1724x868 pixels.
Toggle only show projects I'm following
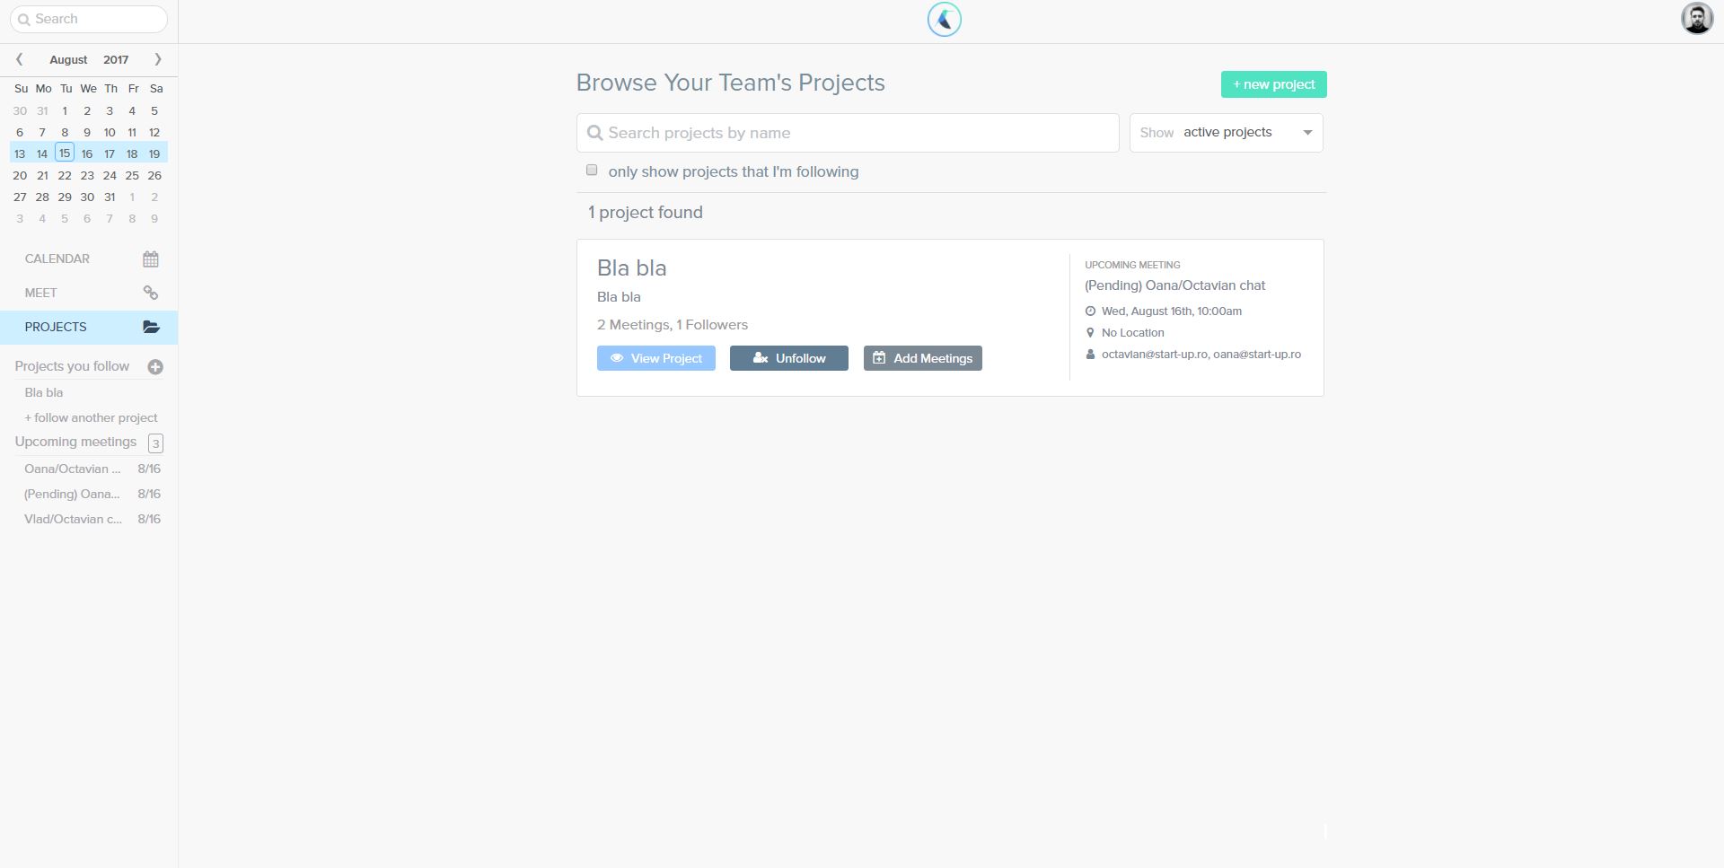(x=592, y=171)
